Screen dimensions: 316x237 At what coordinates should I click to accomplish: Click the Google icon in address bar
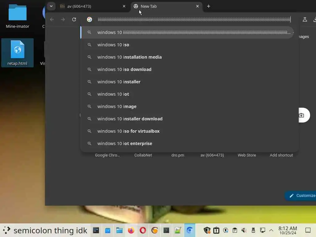[x=89, y=19]
